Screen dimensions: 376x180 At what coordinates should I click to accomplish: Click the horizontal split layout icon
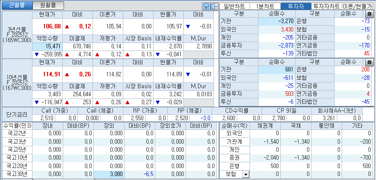(x=206, y=7)
